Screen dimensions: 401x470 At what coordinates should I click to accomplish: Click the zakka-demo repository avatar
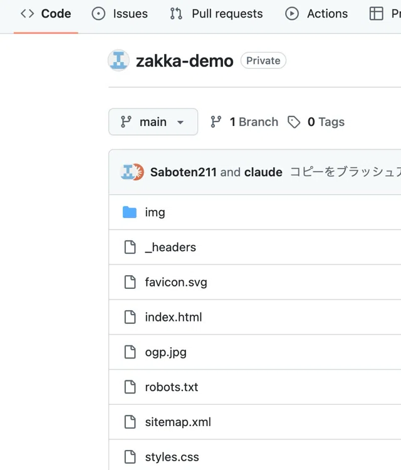coord(118,60)
